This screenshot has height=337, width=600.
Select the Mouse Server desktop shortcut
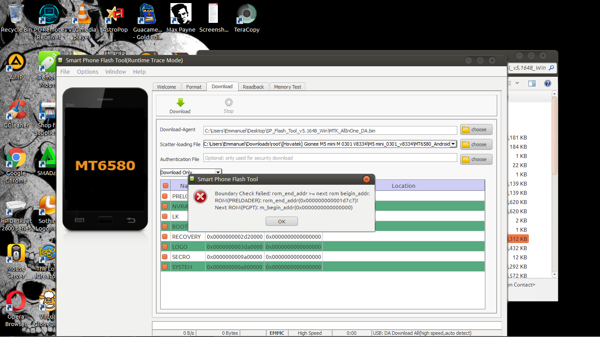click(16, 261)
